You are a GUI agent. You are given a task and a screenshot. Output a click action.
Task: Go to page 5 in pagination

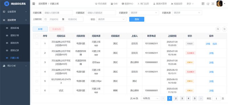click(x=195, y=98)
